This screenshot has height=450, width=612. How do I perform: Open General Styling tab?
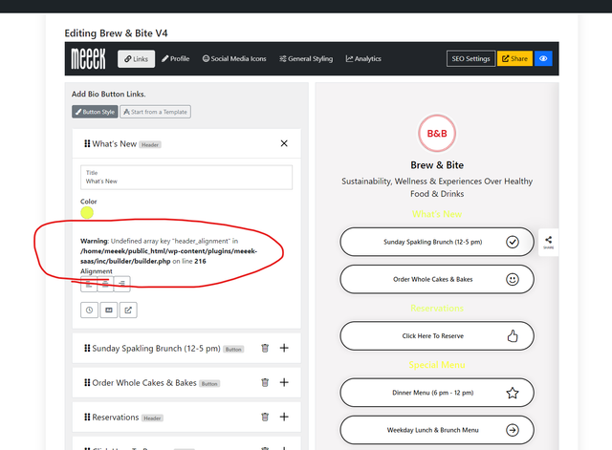click(x=306, y=59)
